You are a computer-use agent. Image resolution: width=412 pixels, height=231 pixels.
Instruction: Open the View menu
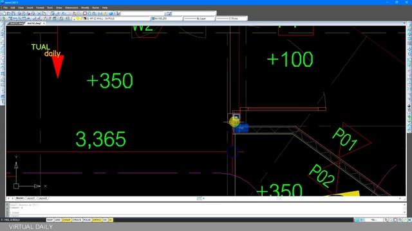(21, 8)
